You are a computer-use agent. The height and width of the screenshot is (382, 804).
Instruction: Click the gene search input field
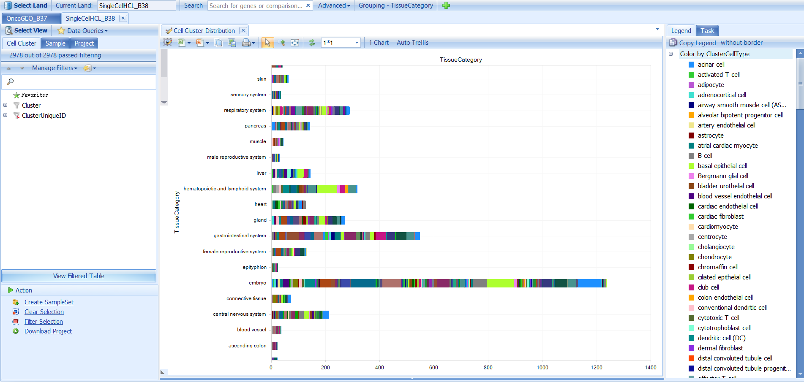[256, 5]
